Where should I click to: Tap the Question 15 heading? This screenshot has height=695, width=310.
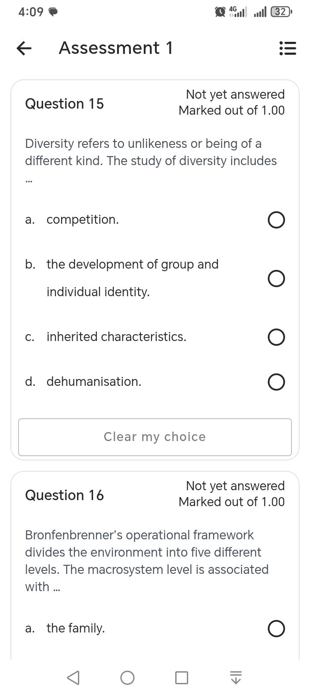(65, 104)
